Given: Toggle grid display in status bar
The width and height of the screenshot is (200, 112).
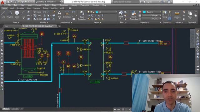Looking at the screenshot, I should [x=123, y=109].
